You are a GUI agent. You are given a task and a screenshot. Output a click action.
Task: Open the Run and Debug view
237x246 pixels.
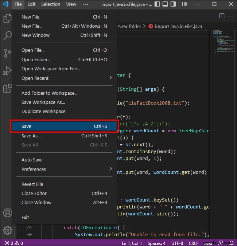coord(7,71)
